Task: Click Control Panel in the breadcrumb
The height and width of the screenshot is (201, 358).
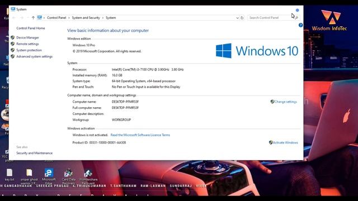Action: pos(56,17)
